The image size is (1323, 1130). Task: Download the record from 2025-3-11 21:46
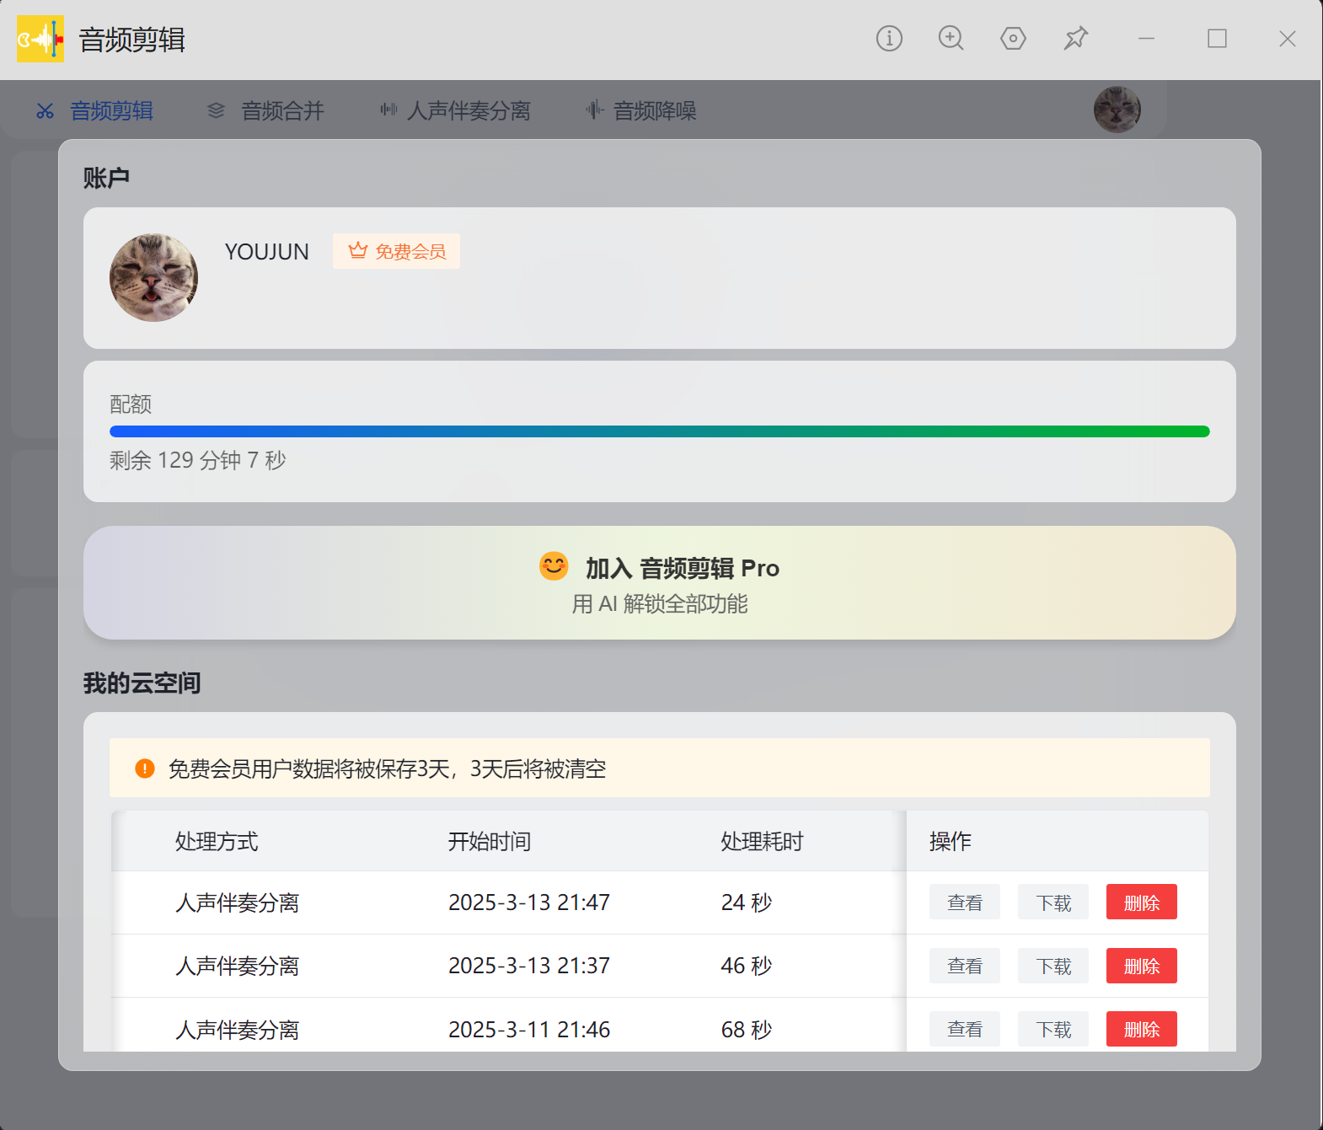point(1053,1029)
